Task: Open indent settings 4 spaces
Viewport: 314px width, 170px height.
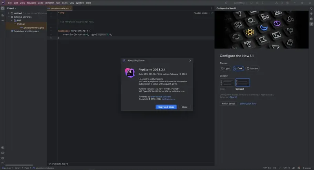Action: tap(307, 168)
